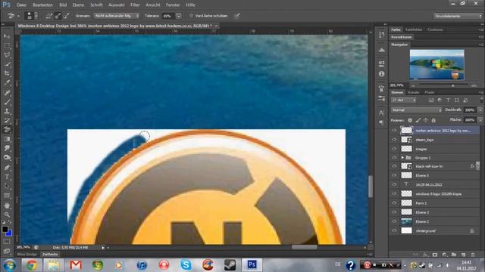The height and width of the screenshot is (272, 485).
Task: Click the Navigator preview thumbnail
Action: click(x=436, y=65)
